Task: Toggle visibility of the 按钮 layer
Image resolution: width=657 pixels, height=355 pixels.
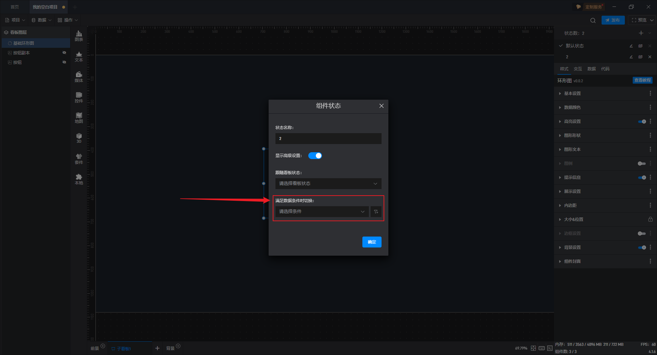Action: point(64,62)
